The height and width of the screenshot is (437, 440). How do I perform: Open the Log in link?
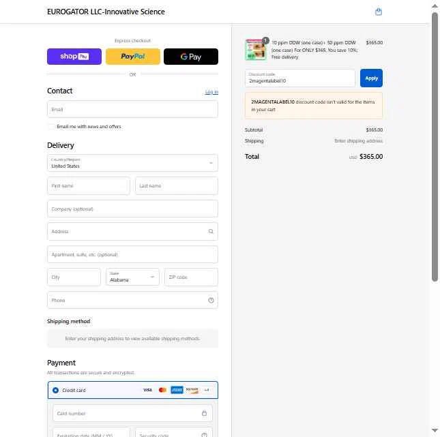pos(211,92)
